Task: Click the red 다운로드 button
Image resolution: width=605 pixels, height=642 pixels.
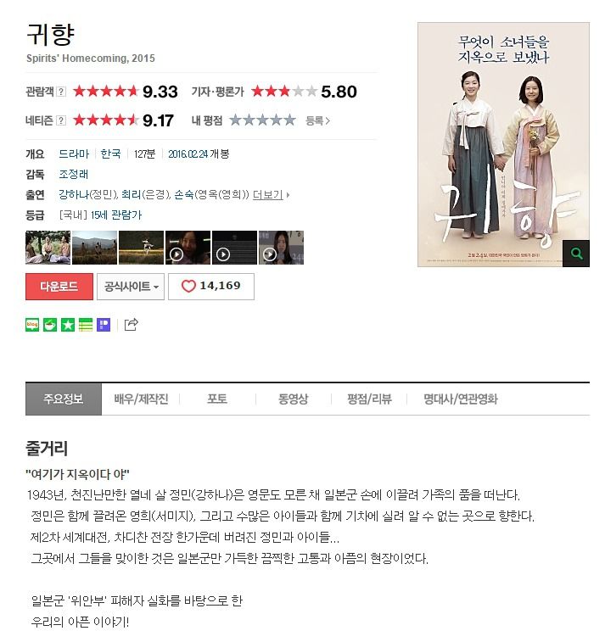Action: pos(59,286)
